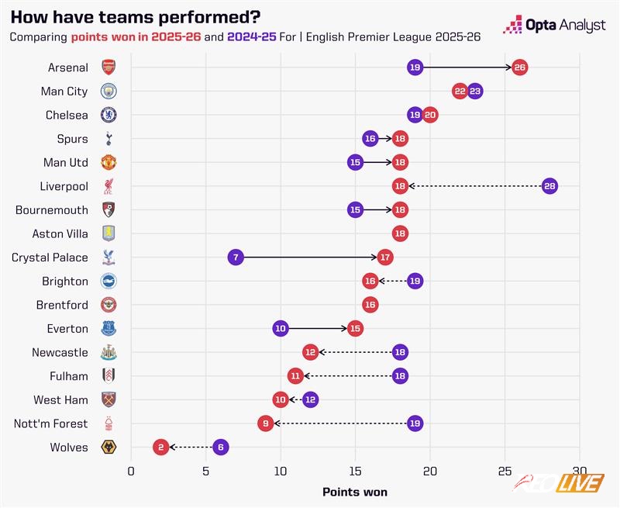The width and height of the screenshot is (620, 508).
Task: Click the 'Aston Villa' team label
Action: pos(60,233)
